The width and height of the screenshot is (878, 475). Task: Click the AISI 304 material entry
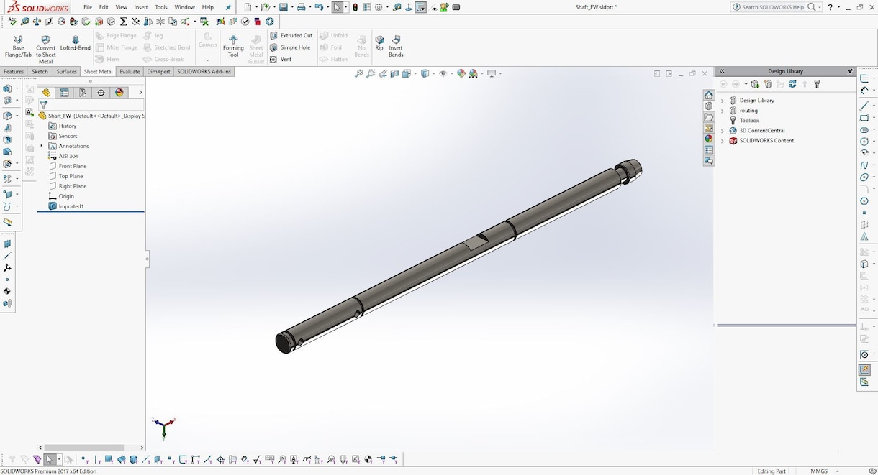point(63,156)
